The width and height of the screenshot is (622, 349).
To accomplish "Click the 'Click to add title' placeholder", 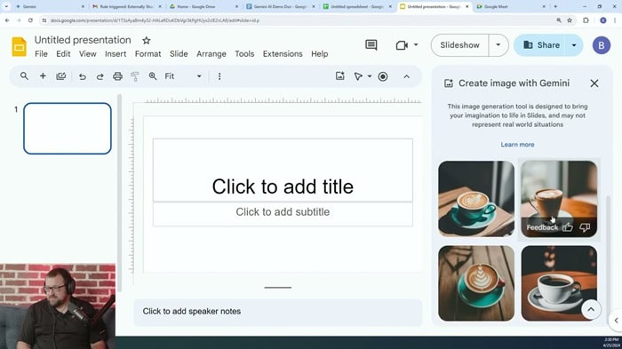I will [x=283, y=171].
